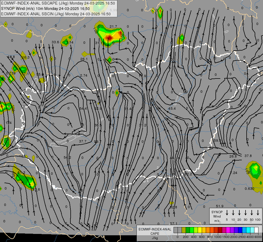Click the 21.7 value on the map
Viewport: 263px width, 242px height.
point(113,27)
